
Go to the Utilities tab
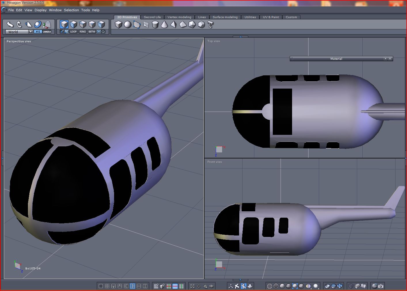coord(250,17)
